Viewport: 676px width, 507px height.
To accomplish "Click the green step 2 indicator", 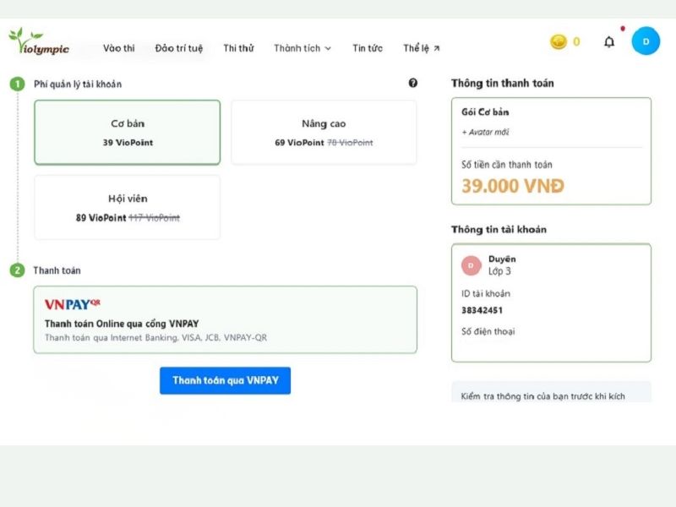I will pos(18,270).
